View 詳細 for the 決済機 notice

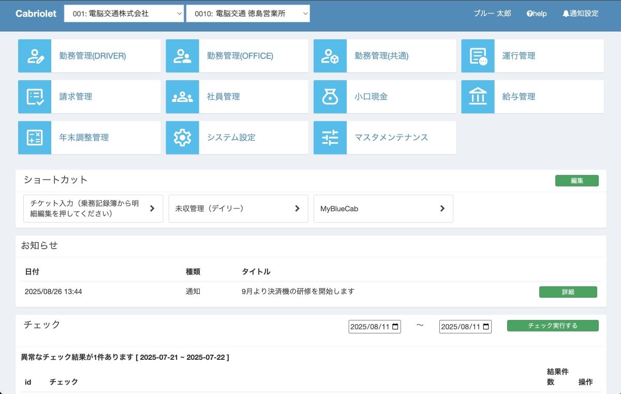(x=568, y=292)
